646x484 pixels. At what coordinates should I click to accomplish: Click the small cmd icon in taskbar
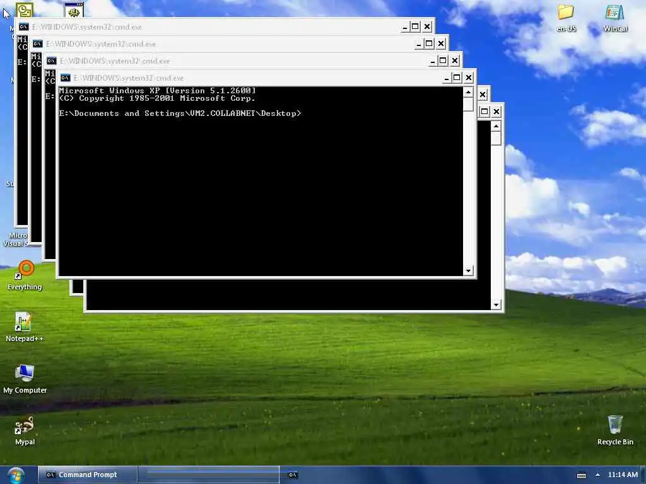(293, 475)
